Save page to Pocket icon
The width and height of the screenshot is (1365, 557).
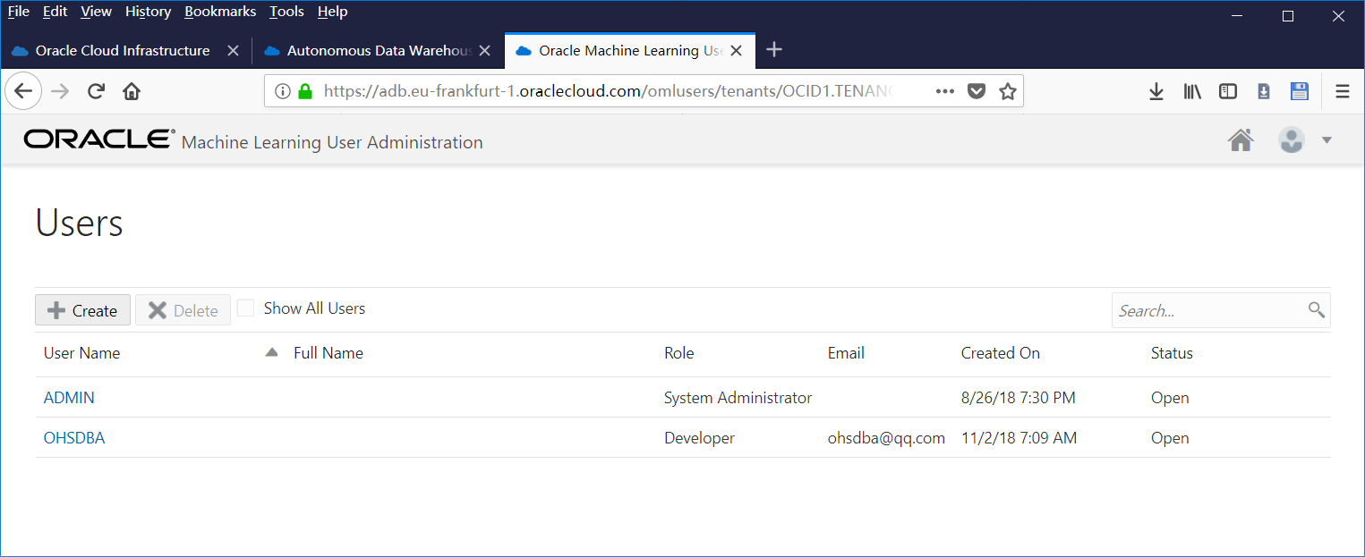pos(977,91)
